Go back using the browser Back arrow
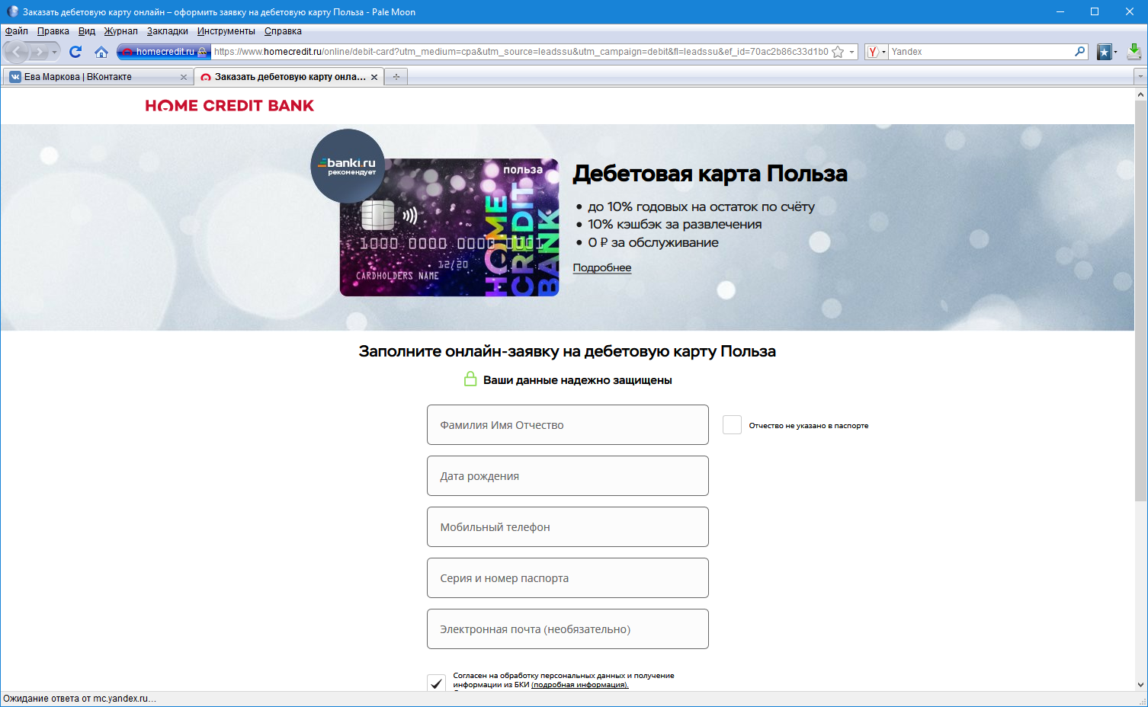 (17, 52)
